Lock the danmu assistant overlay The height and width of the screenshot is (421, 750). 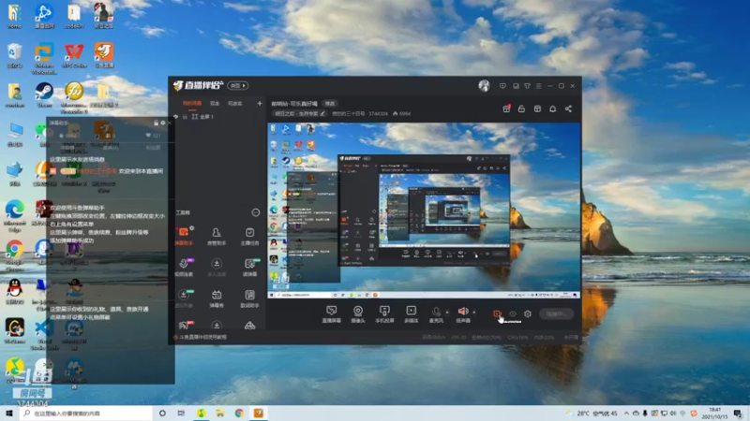click(156, 123)
